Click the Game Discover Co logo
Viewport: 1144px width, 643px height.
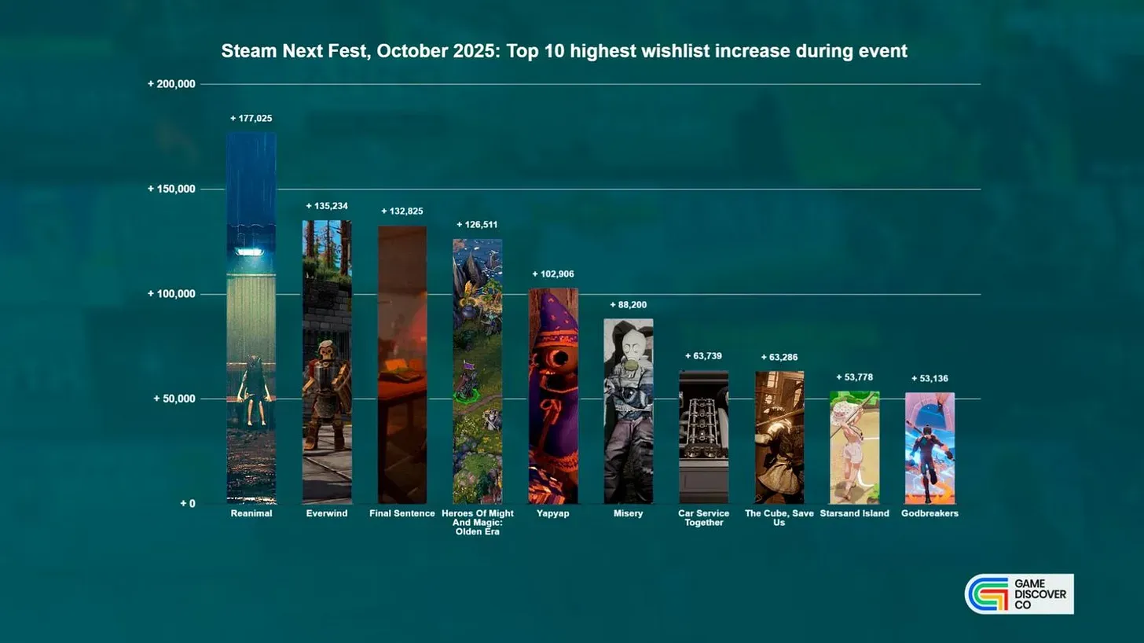coord(1018,593)
